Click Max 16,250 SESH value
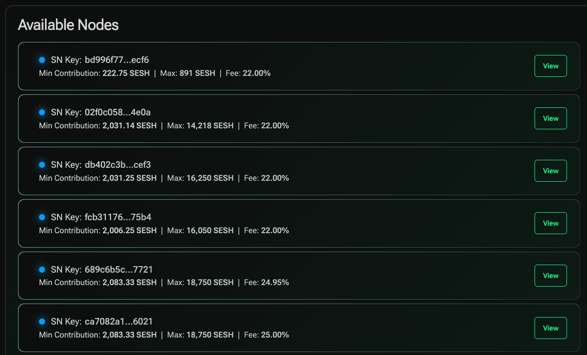 point(200,178)
